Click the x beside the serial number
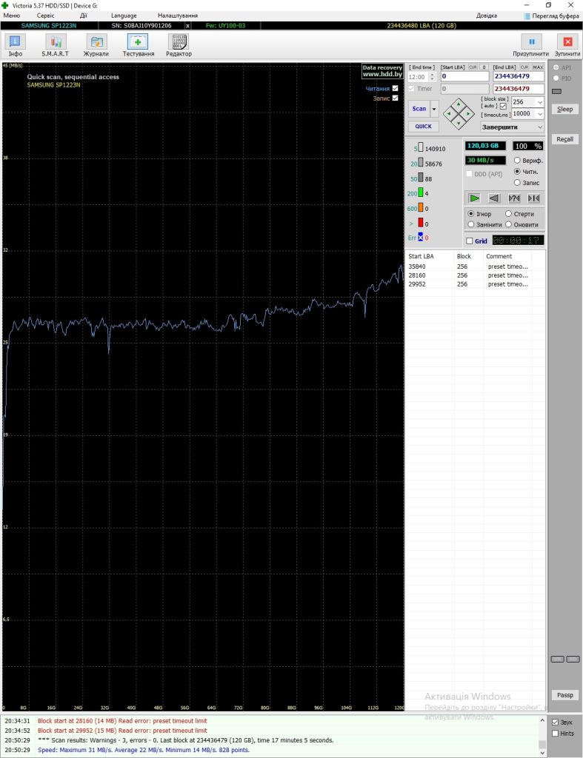 tap(187, 26)
